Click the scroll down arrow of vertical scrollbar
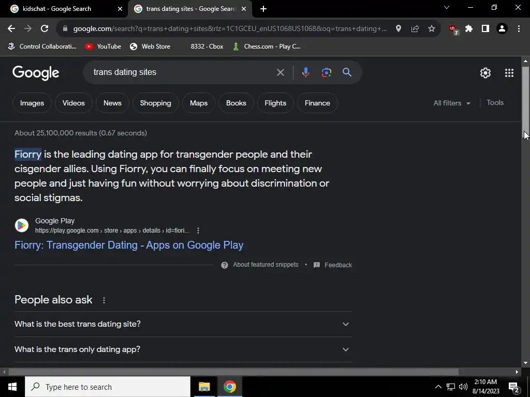This screenshot has height=397, width=530. pos(525,363)
